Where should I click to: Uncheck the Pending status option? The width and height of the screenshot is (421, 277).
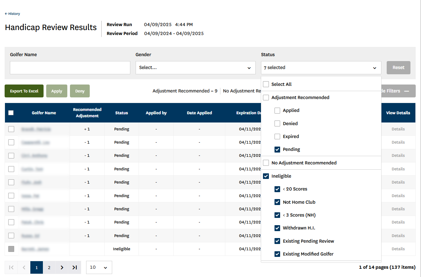[x=277, y=150]
